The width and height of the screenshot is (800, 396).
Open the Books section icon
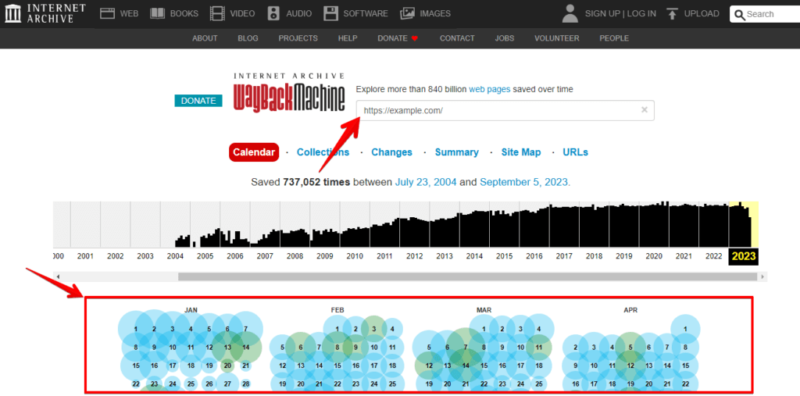[157, 14]
